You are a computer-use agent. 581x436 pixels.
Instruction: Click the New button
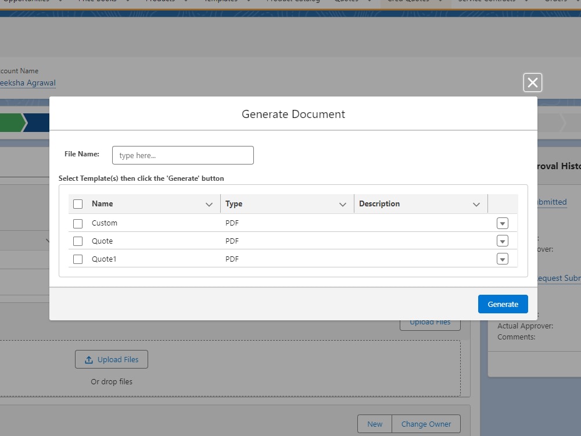[x=375, y=424]
